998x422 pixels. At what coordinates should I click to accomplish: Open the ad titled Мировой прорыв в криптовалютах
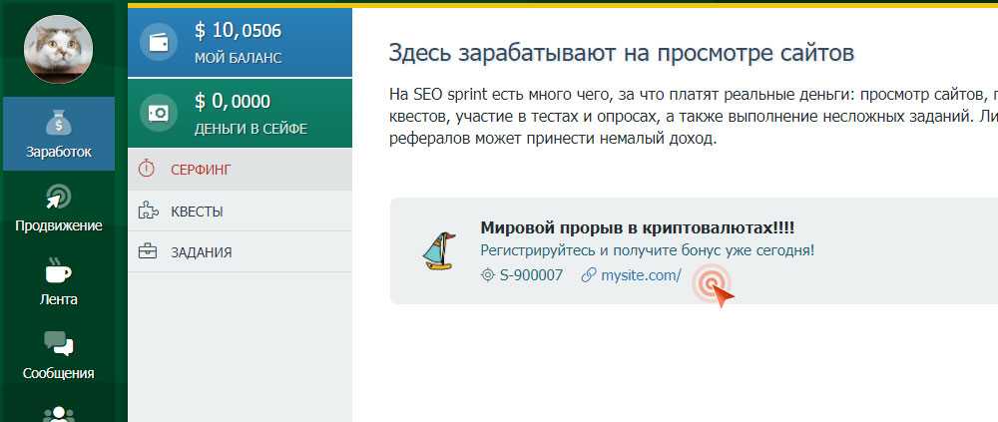pos(637,227)
